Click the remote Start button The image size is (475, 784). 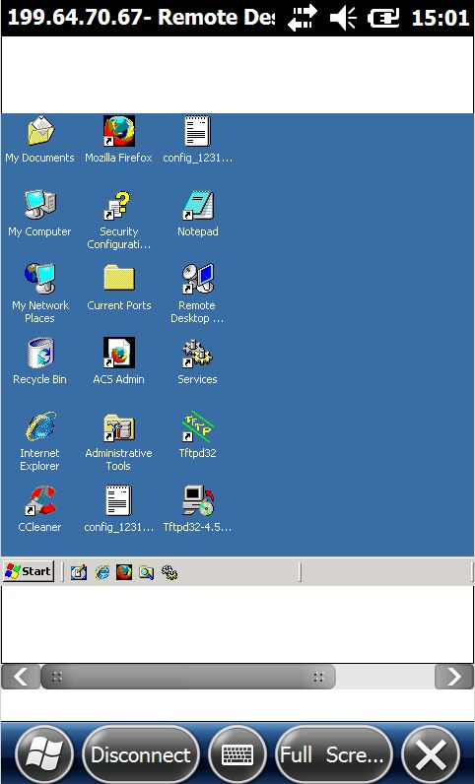point(29,571)
